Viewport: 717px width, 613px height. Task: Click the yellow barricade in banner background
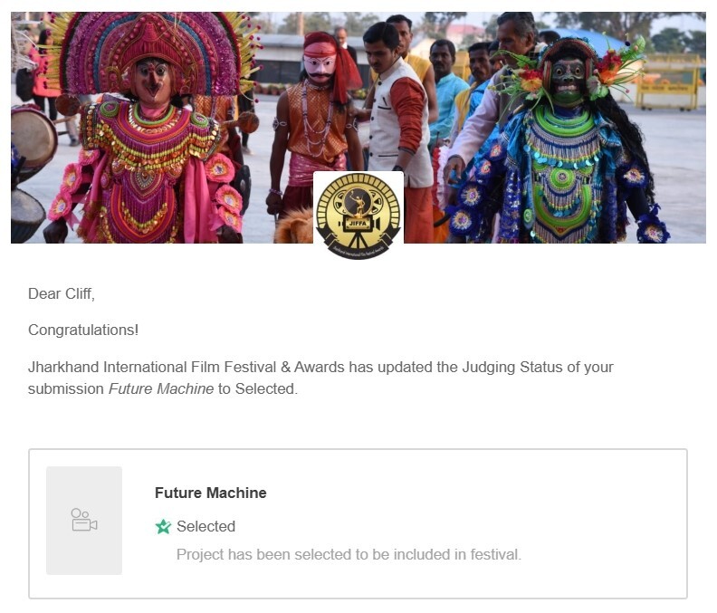tap(667, 82)
